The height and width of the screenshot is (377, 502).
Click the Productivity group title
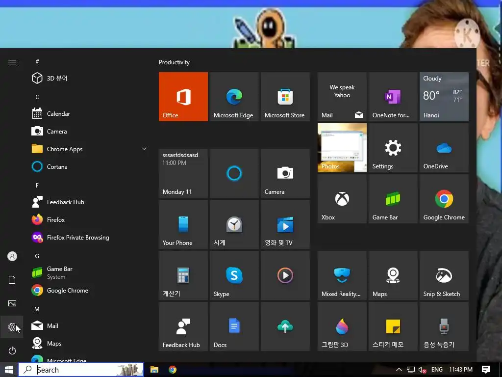[x=174, y=62]
